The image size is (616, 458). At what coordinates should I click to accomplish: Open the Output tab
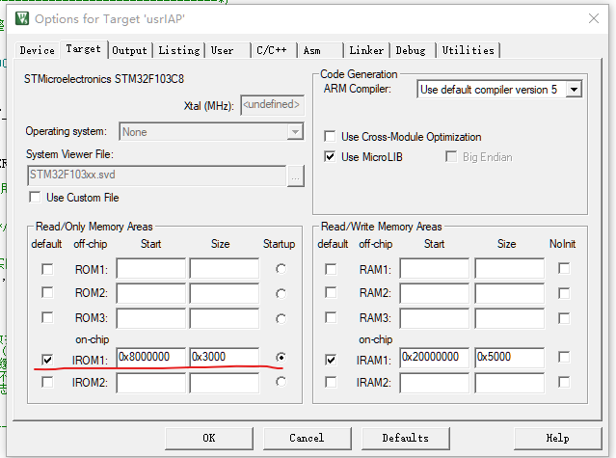point(129,50)
